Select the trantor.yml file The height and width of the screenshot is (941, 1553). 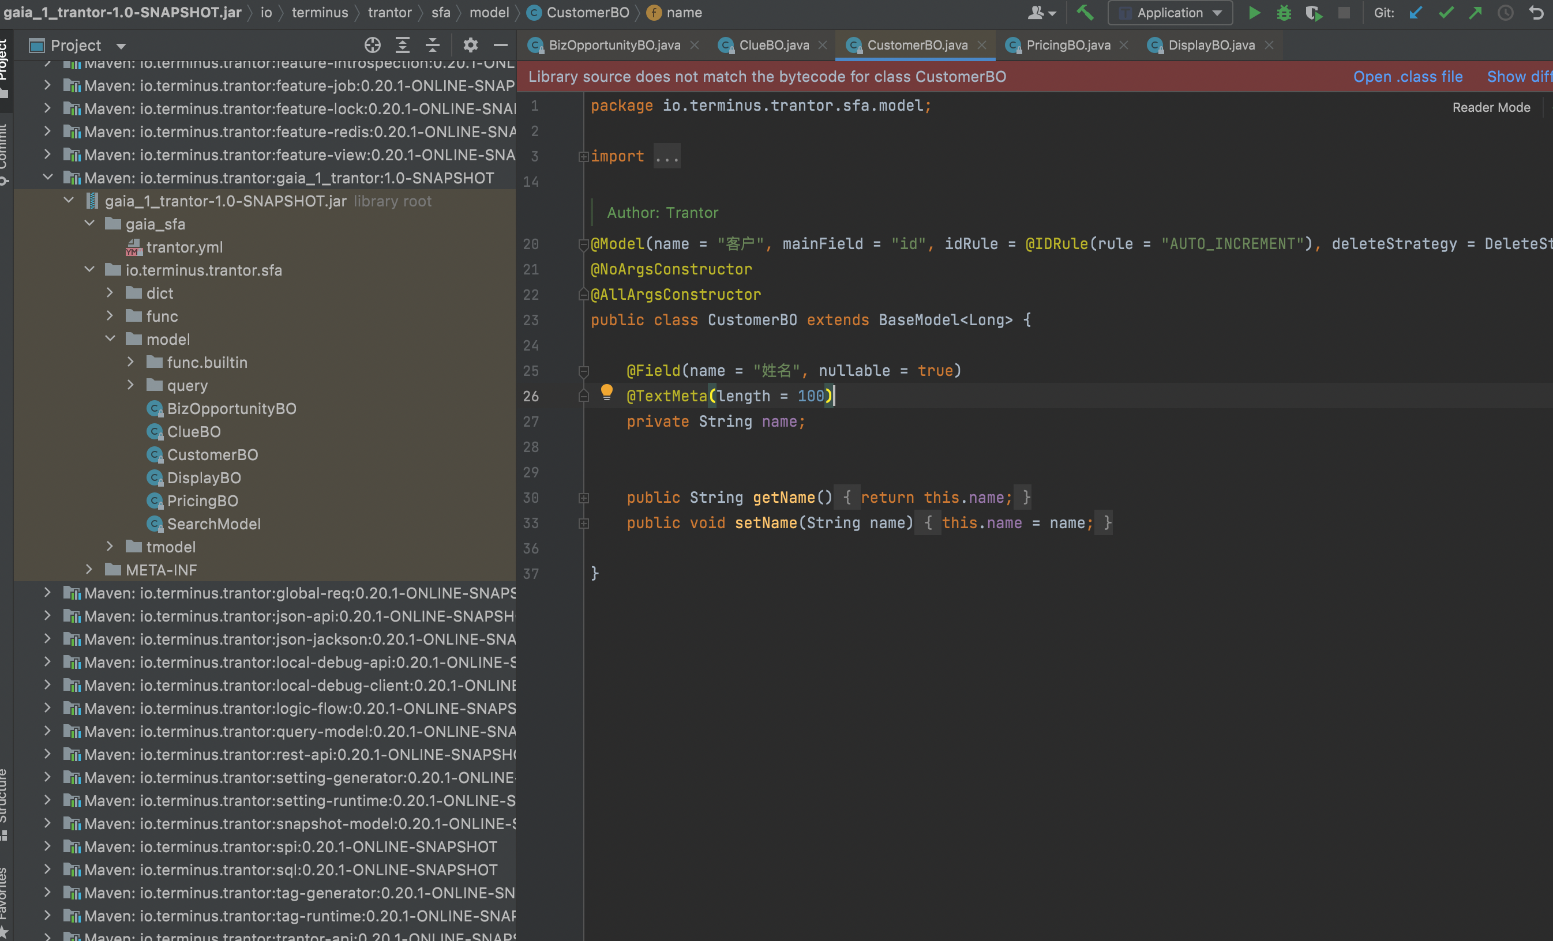[184, 247]
